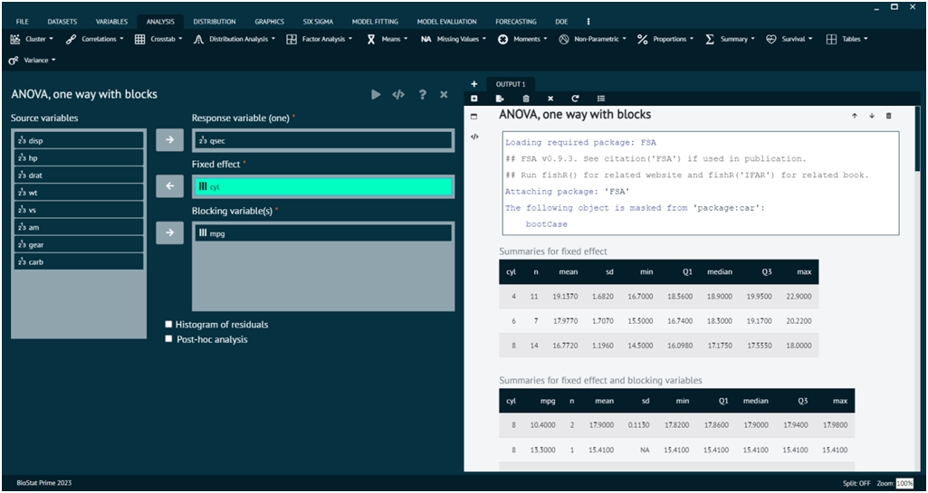Switch to the DATASETS tab
928x493 pixels.
(x=62, y=22)
